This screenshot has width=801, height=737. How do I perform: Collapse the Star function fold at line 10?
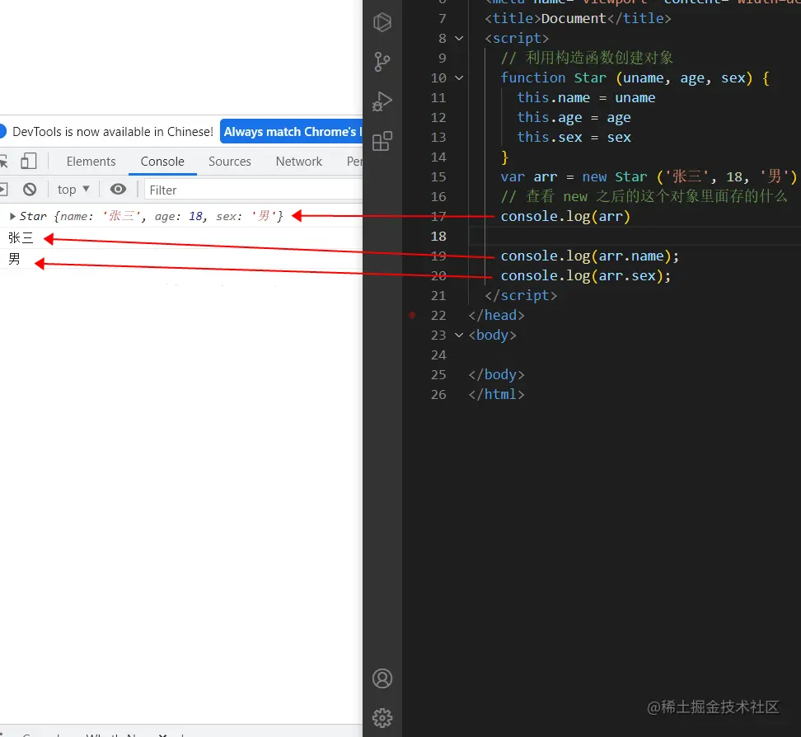click(459, 77)
